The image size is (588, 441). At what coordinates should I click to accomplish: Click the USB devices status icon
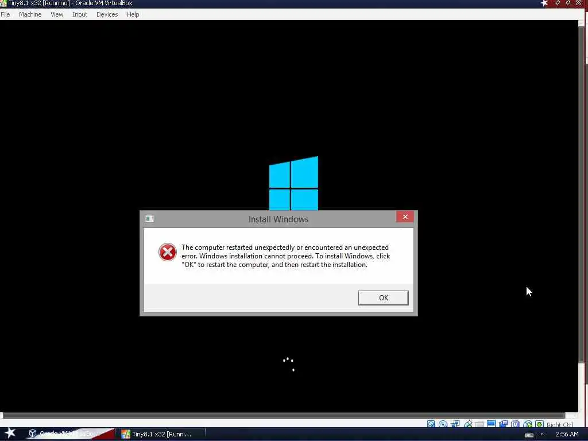tap(468, 424)
